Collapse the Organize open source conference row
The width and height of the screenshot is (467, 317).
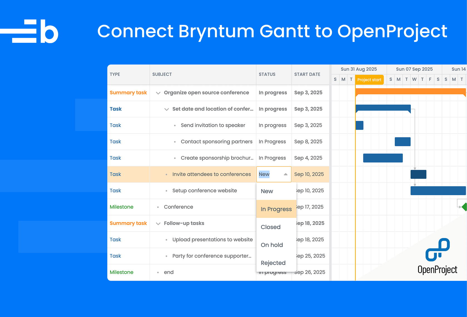tap(158, 93)
